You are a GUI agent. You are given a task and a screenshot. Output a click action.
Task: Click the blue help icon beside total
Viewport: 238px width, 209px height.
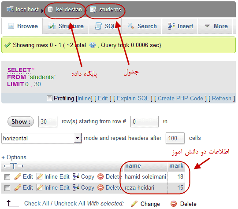click(x=93, y=45)
